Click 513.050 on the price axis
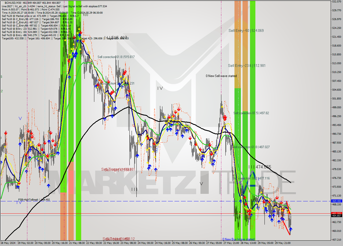This screenshot has width=343, height=246. 337,63
